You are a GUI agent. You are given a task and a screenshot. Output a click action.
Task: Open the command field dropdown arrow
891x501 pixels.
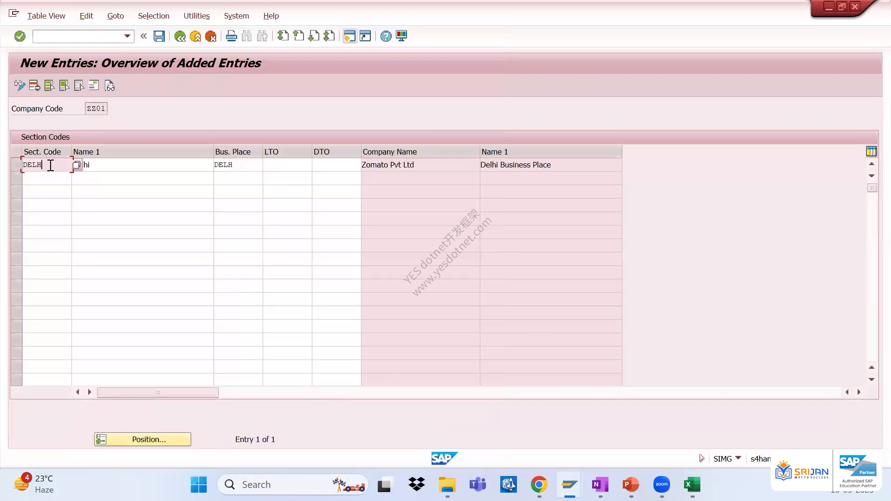127,36
